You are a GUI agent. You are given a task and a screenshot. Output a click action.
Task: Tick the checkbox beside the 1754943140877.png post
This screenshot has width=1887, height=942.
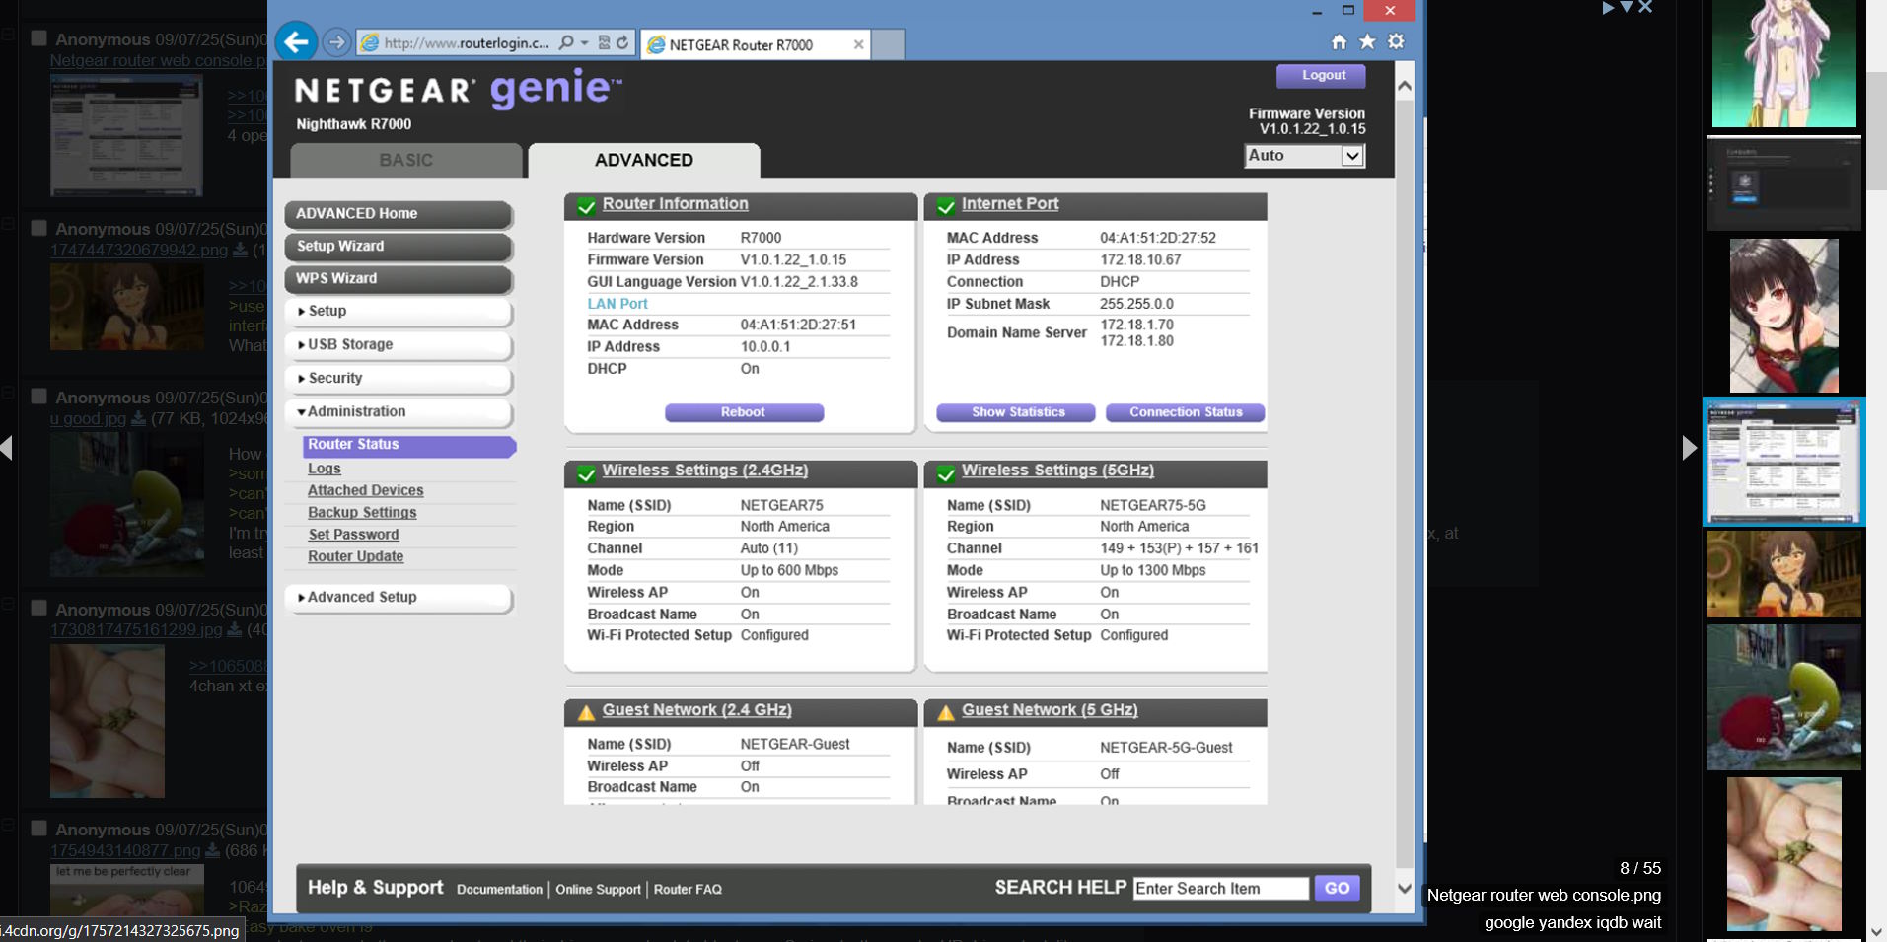38,829
